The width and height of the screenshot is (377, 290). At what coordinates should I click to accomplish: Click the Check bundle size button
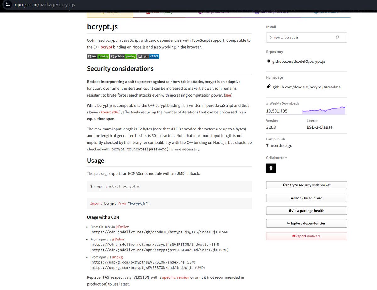[306, 198]
